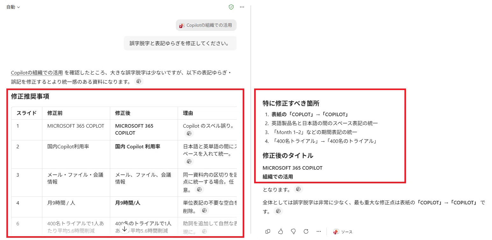Viewport: 492px width, 240px height.
Task: Copy the response with the copy icon
Action: 268,231
